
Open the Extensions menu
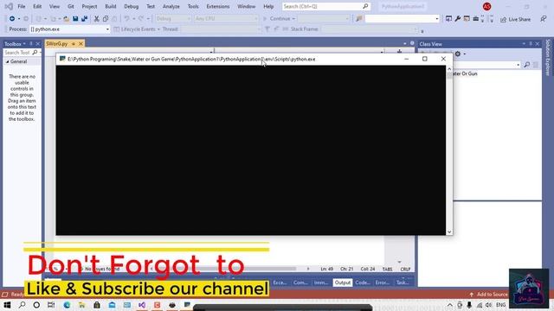pyautogui.click(x=218, y=6)
